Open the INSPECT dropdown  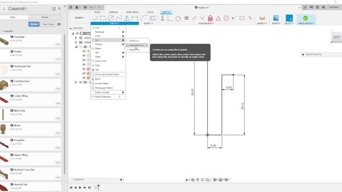[262, 23]
